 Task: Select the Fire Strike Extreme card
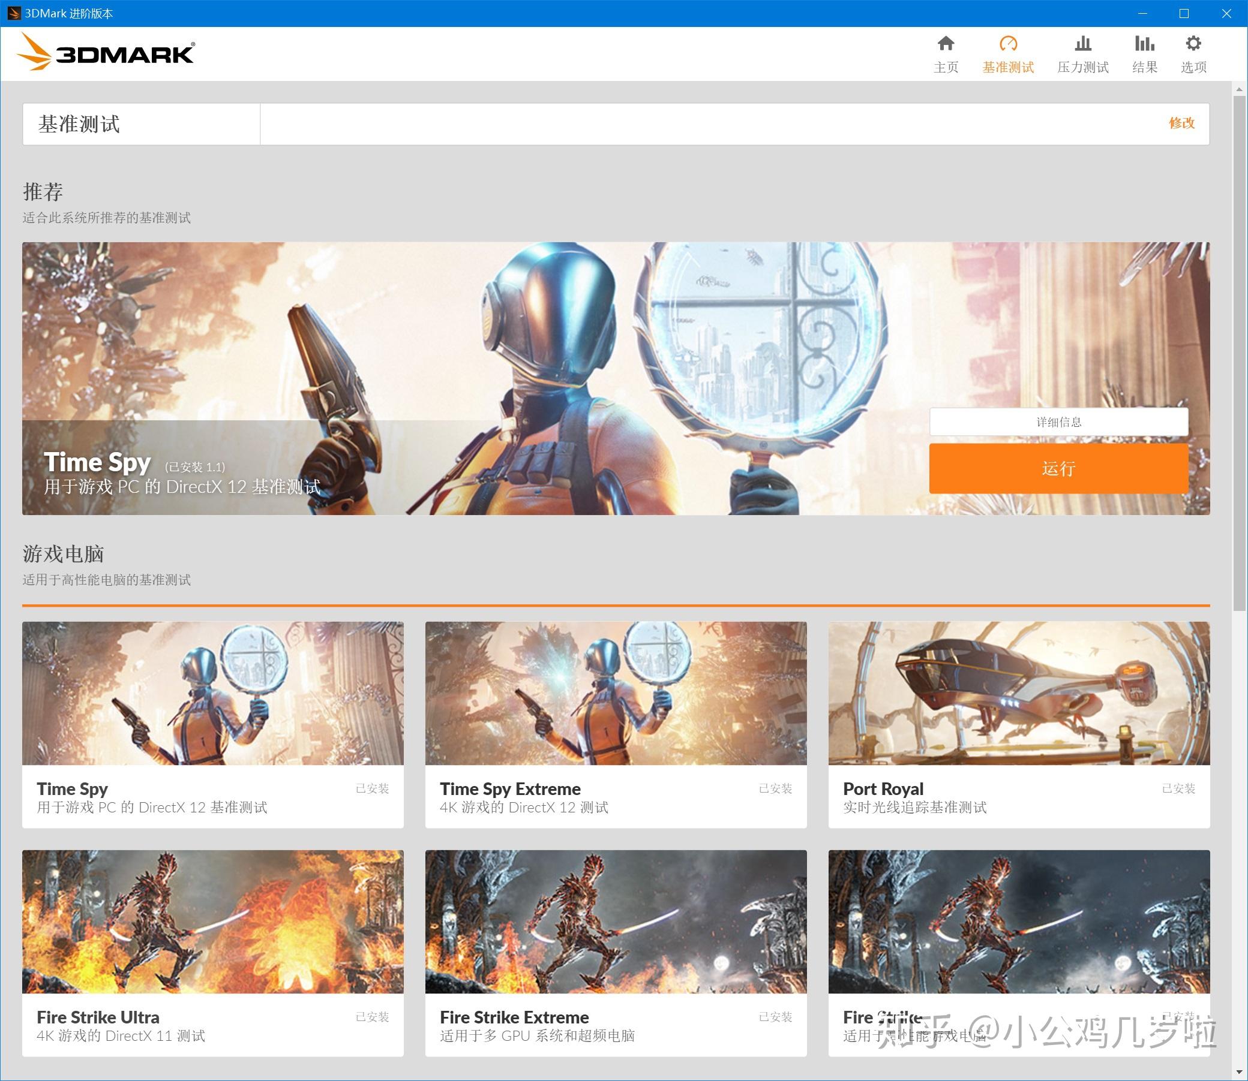pyautogui.click(x=615, y=952)
